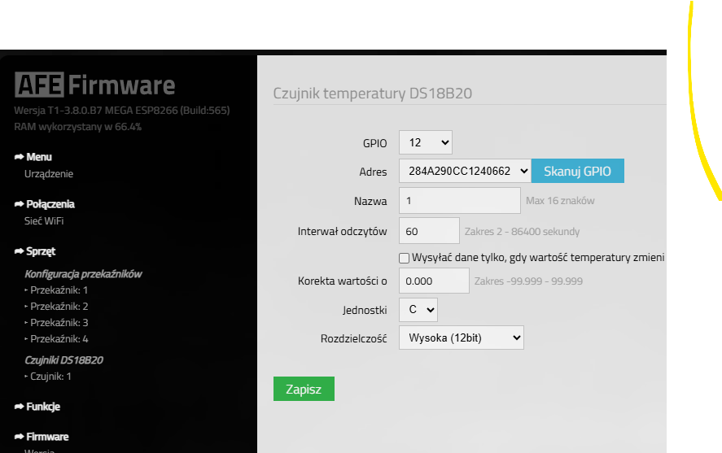Image resolution: width=722 pixels, height=453 pixels.
Task: Select Przekaźnik: 1 configuration
Action: [59, 290]
